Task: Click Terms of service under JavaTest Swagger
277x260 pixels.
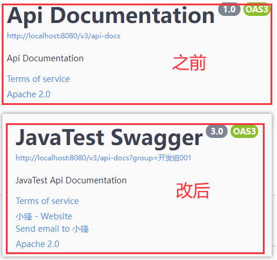Action: point(47,201)
